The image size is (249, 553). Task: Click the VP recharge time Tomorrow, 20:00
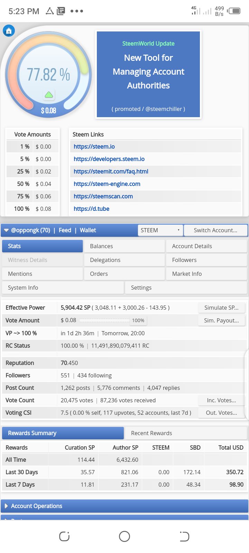(123, 333)
